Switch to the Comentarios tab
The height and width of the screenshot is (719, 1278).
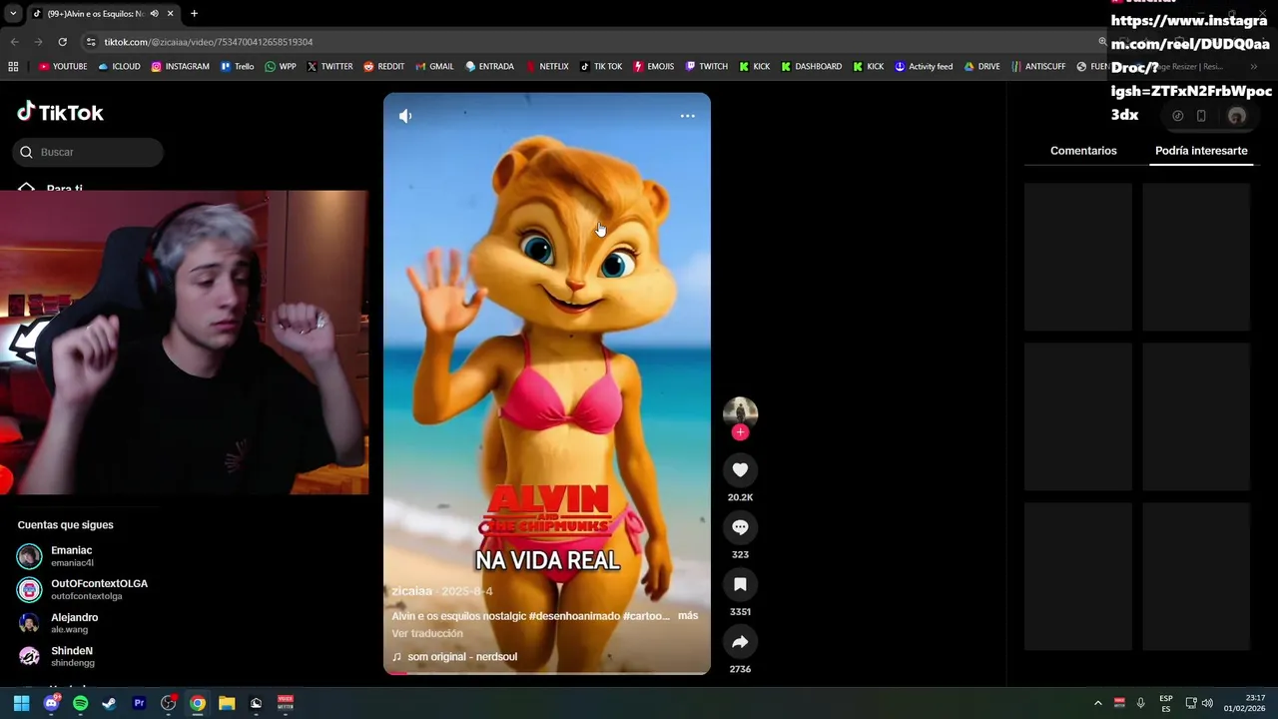tap(1083, 151)
